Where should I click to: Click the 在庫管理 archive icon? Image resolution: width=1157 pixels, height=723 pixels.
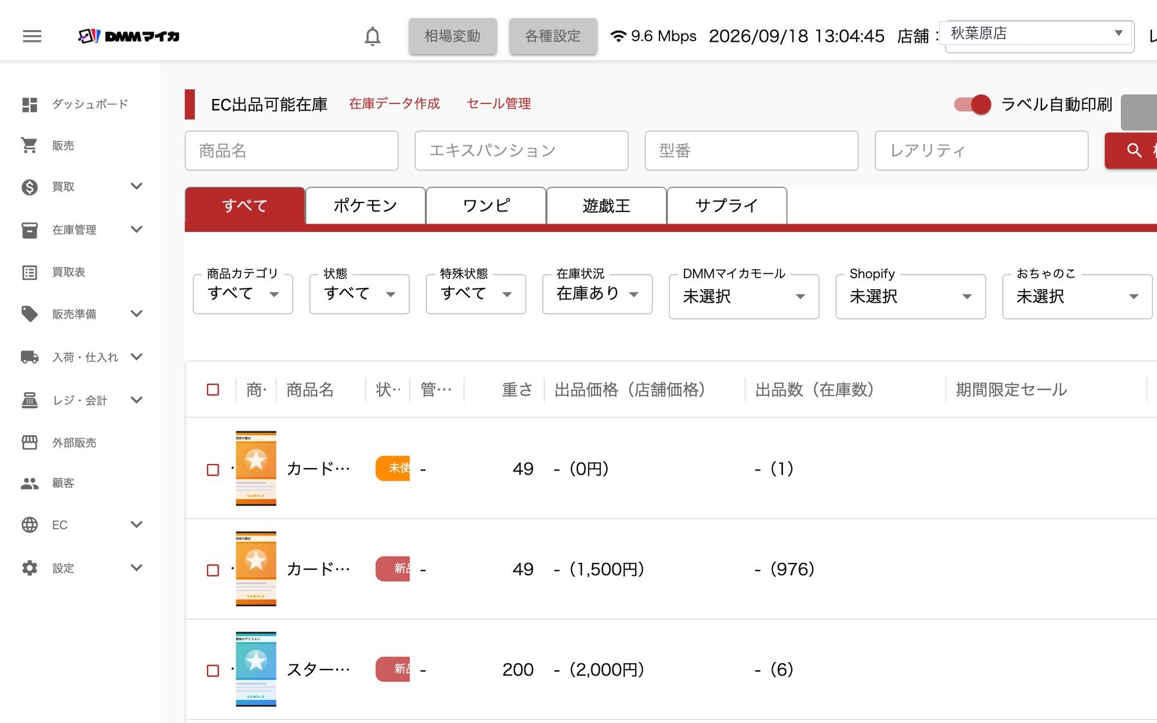[30, 230]
